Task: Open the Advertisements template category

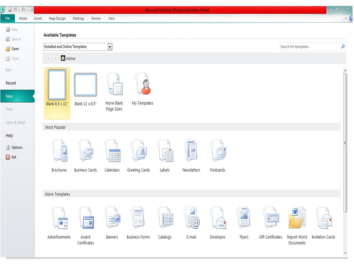Action: point(59,223)
